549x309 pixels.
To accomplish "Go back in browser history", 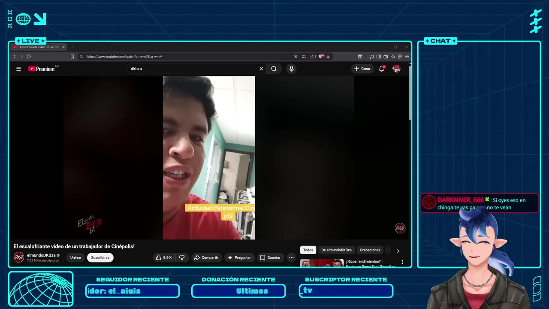I will tap(14, 57).
